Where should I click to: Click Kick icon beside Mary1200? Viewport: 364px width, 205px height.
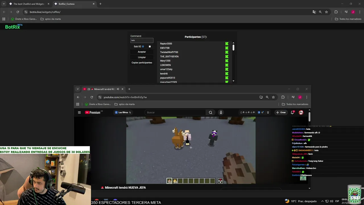pos(227,61)
